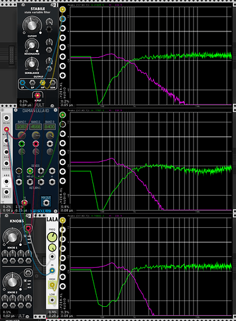Click Stabile resonance CV attenuator knob

pyautogui.click(x=49, y=41)
